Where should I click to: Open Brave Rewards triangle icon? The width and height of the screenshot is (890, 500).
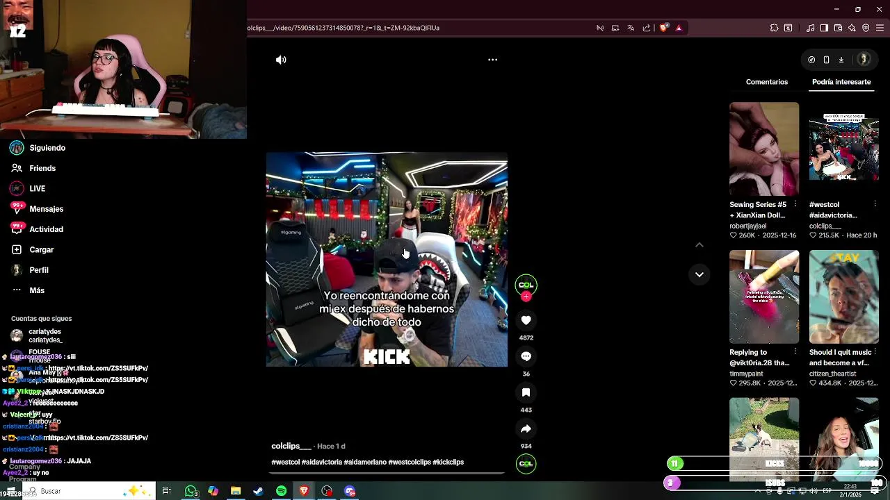coord(679,28)
